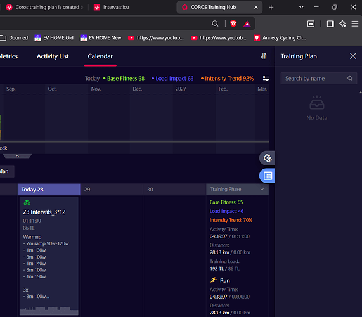362x317 pixels.
Task: Click the Today label above chart
Action: 92,79
